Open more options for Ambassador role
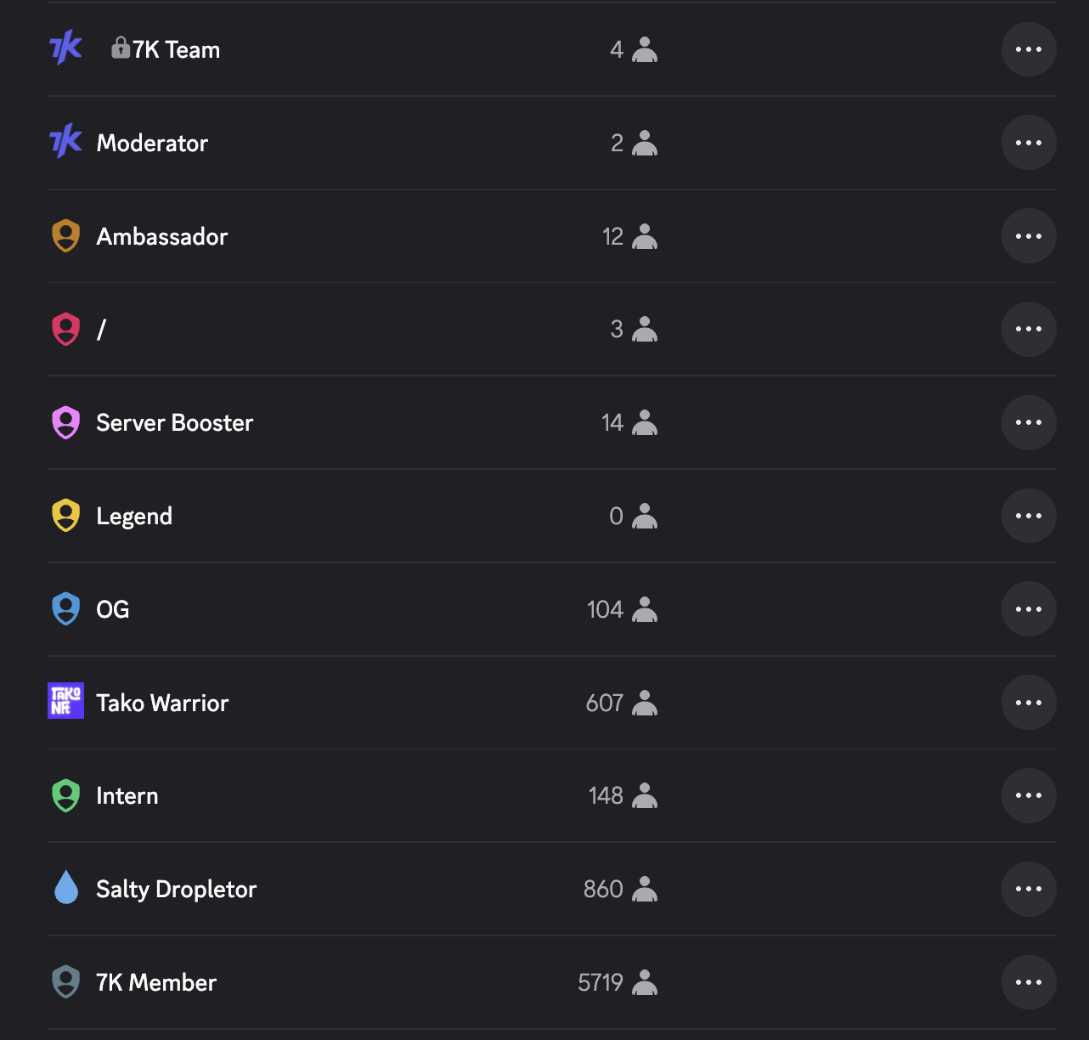The height and width of the screenshot is (1040, 1089). pos(1028,236)
